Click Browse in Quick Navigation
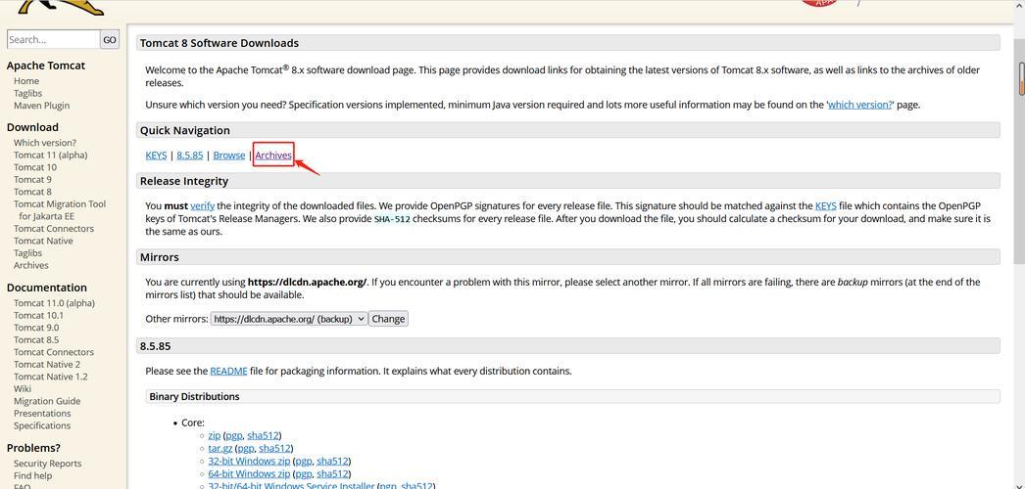 click(x=228, y=156)
